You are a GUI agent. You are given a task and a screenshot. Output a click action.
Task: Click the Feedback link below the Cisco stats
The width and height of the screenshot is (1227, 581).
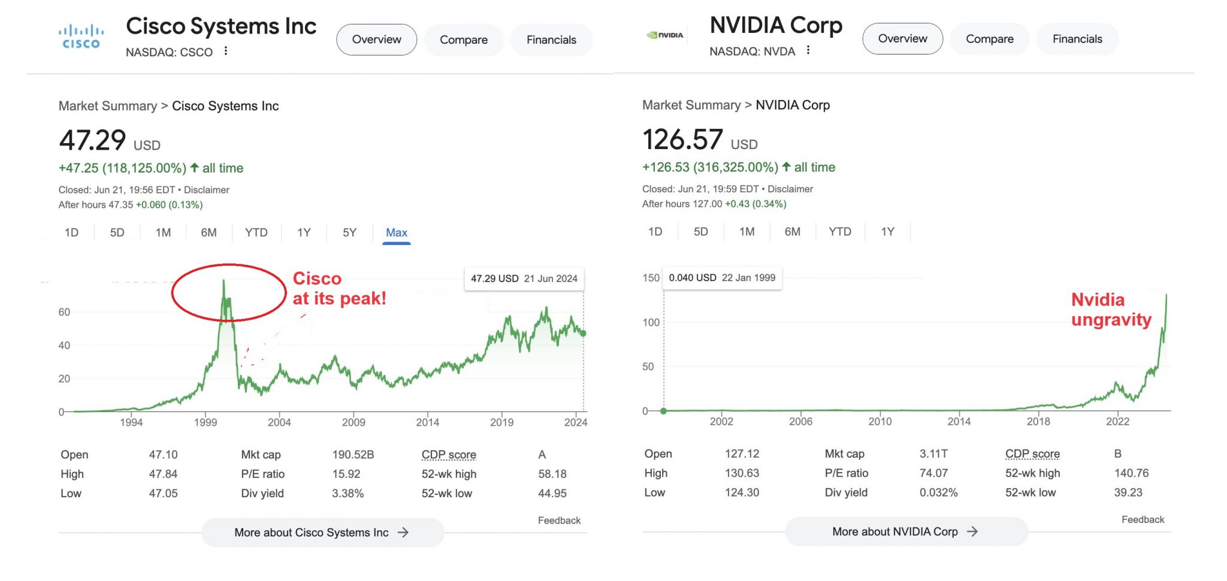point(559,520)
